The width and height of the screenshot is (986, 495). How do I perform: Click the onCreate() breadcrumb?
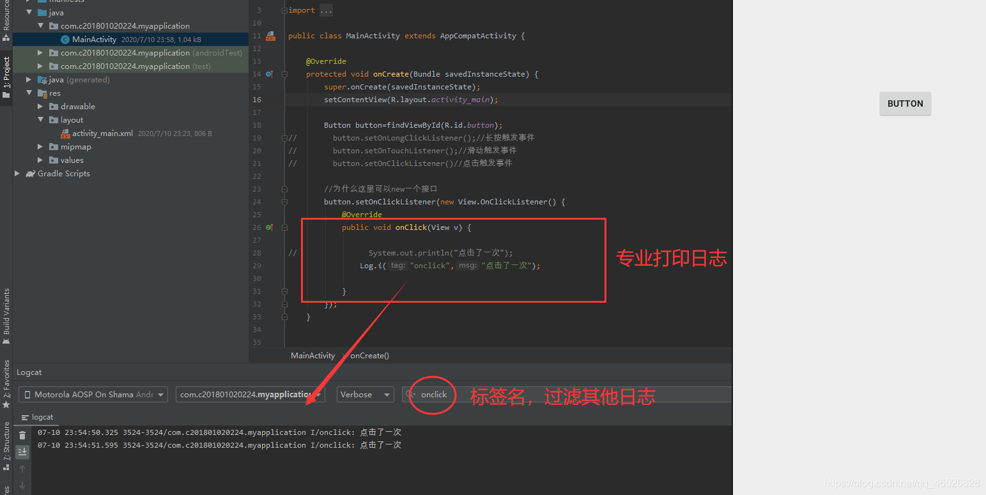369,356
